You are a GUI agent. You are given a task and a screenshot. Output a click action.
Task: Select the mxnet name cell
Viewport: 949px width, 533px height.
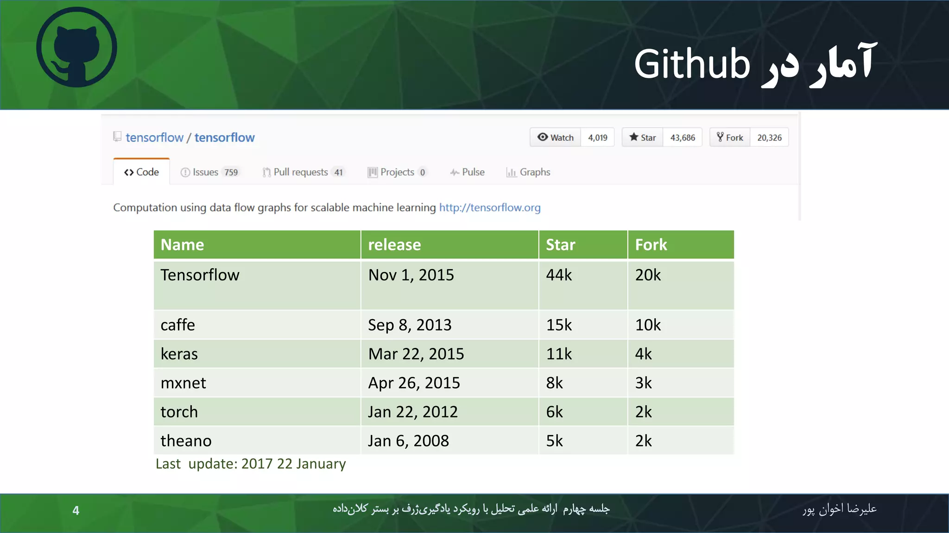click(x=257, y=383)
